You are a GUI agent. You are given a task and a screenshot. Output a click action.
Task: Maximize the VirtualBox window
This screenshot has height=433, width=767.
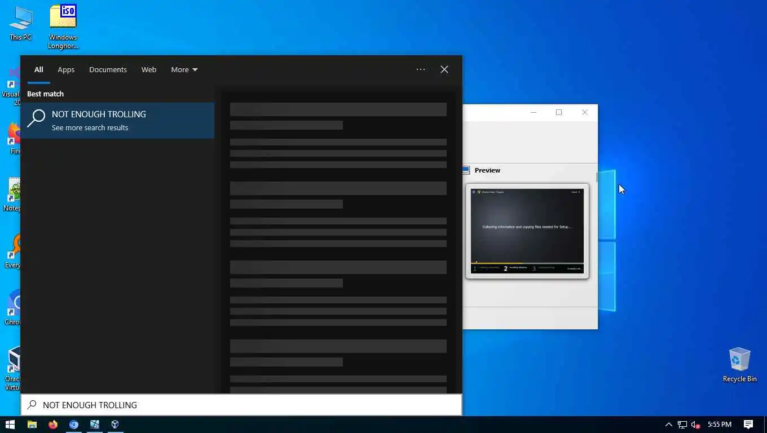(x=559, y=112)
